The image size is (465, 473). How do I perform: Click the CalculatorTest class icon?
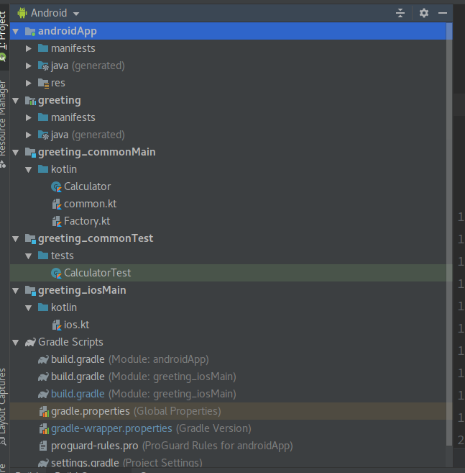coord(57,273)
